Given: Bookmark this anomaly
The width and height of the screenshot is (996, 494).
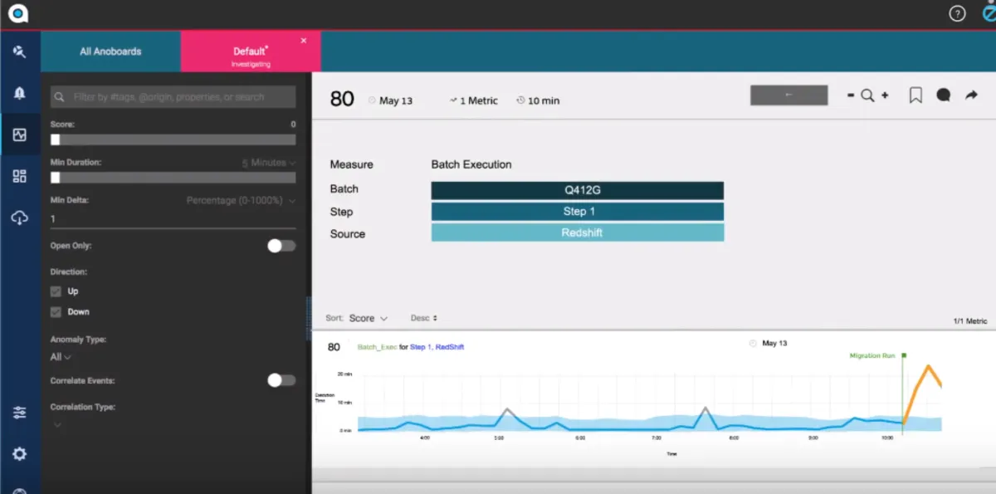Looking at the screenshot, I should point(915,95).
